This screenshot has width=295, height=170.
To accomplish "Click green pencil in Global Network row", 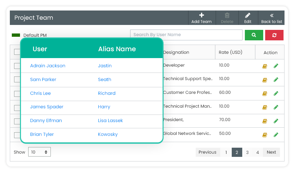I will (276, 135).
